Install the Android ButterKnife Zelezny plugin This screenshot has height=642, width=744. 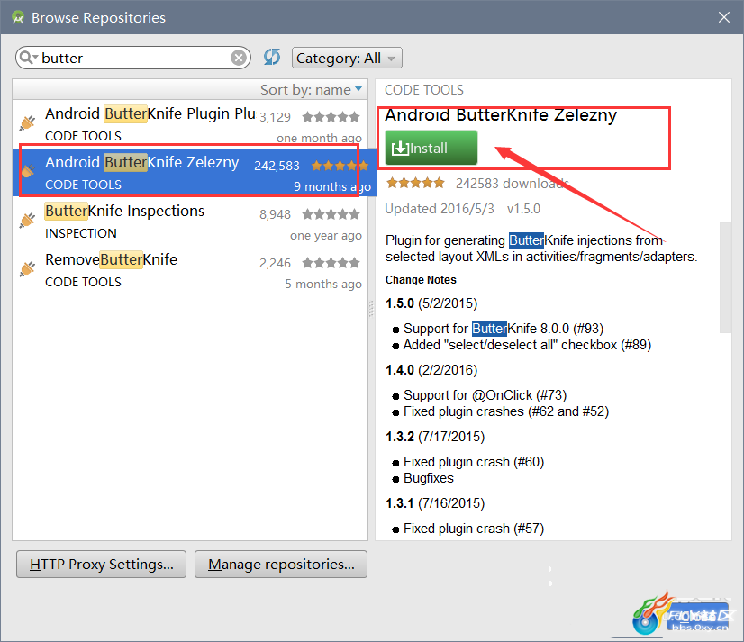point(431,148)
